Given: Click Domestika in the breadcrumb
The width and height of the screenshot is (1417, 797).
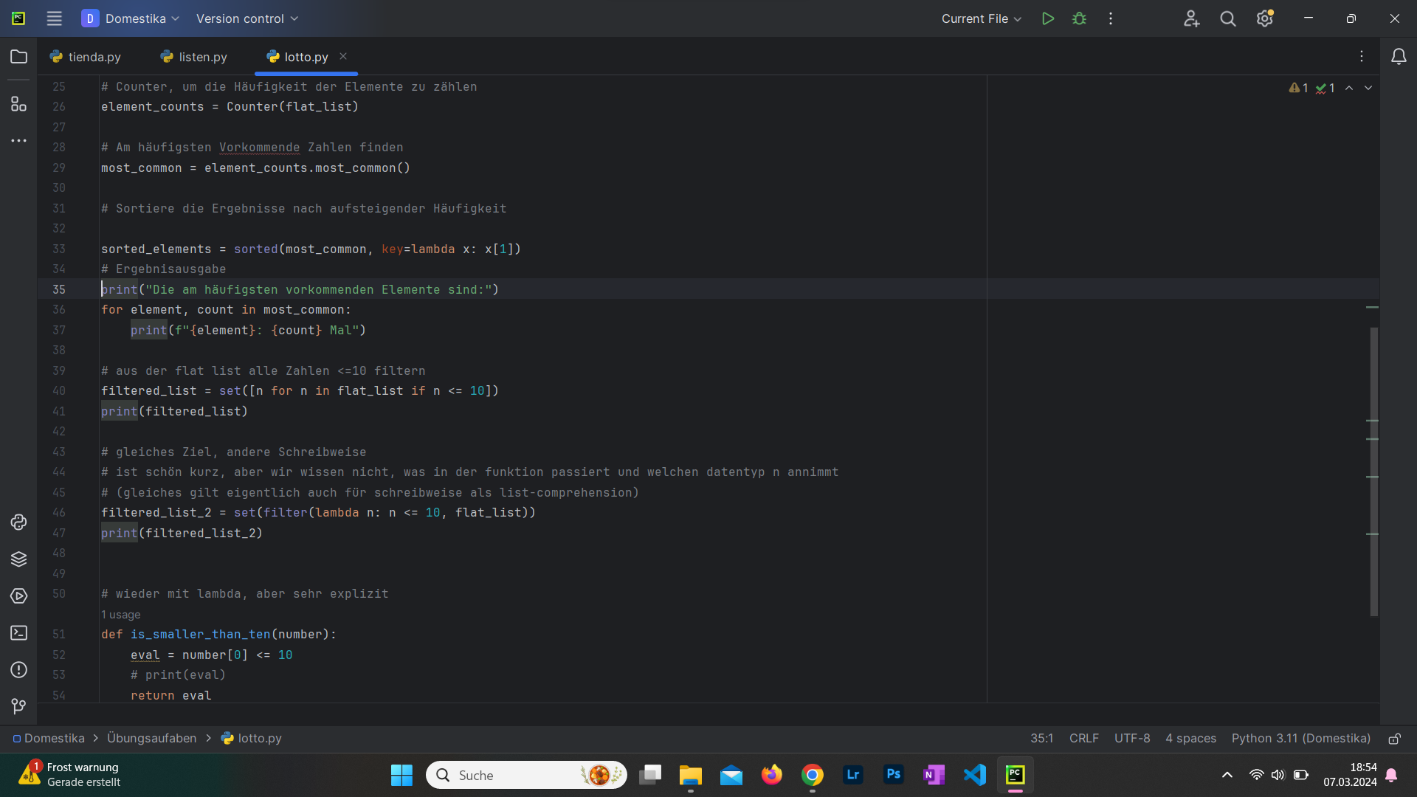Looking at the screenshot, I should [x=49, y=739].
